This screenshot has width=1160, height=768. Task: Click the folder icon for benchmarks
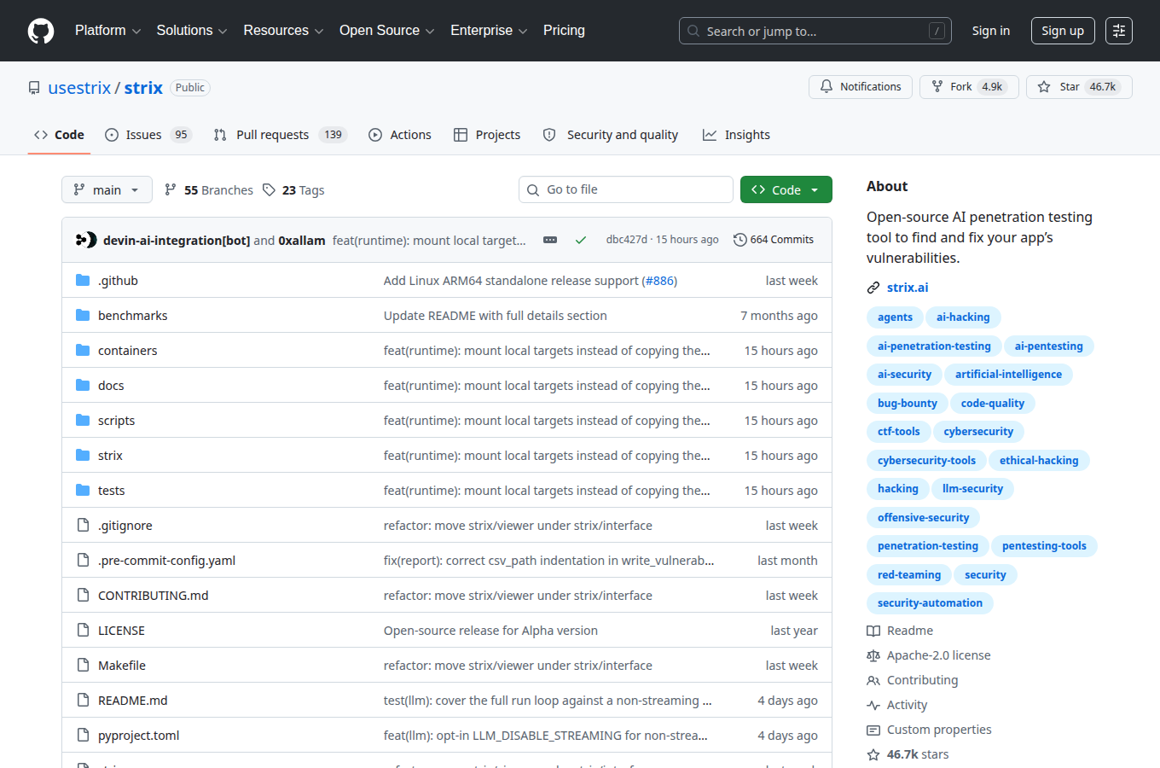tap(83, 315)
